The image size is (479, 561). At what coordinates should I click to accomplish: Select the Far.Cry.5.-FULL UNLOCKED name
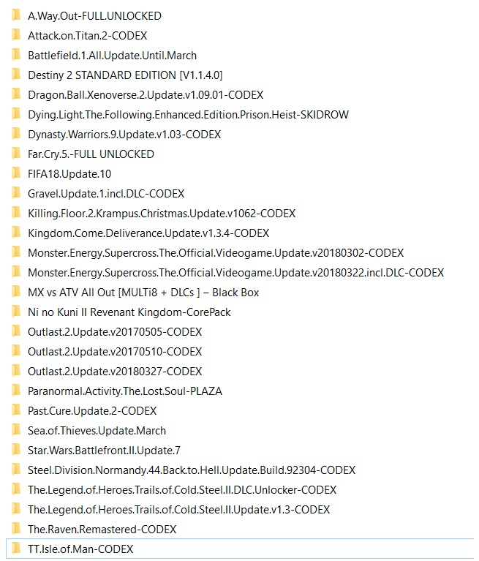[x=91, y=154]
